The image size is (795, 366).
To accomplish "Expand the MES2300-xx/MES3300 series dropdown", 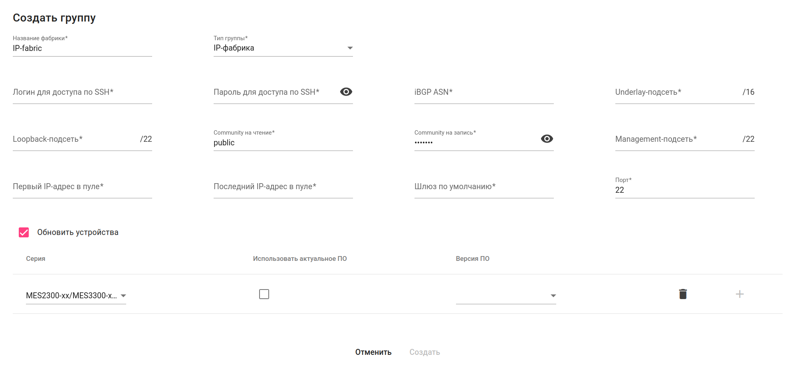I will [x=76, y=296].
